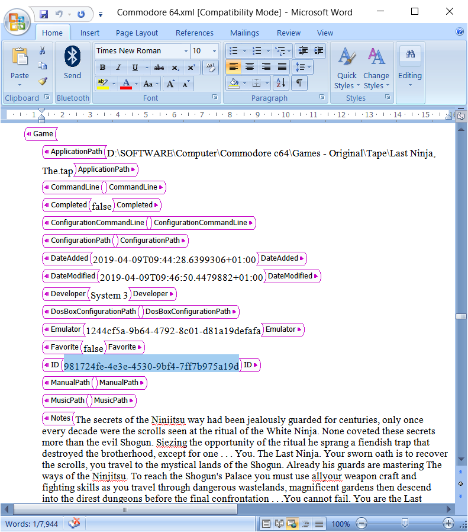Viewport: 468px width, 532px height.
Task: Click the Words count in status bar
Action: 31,524
